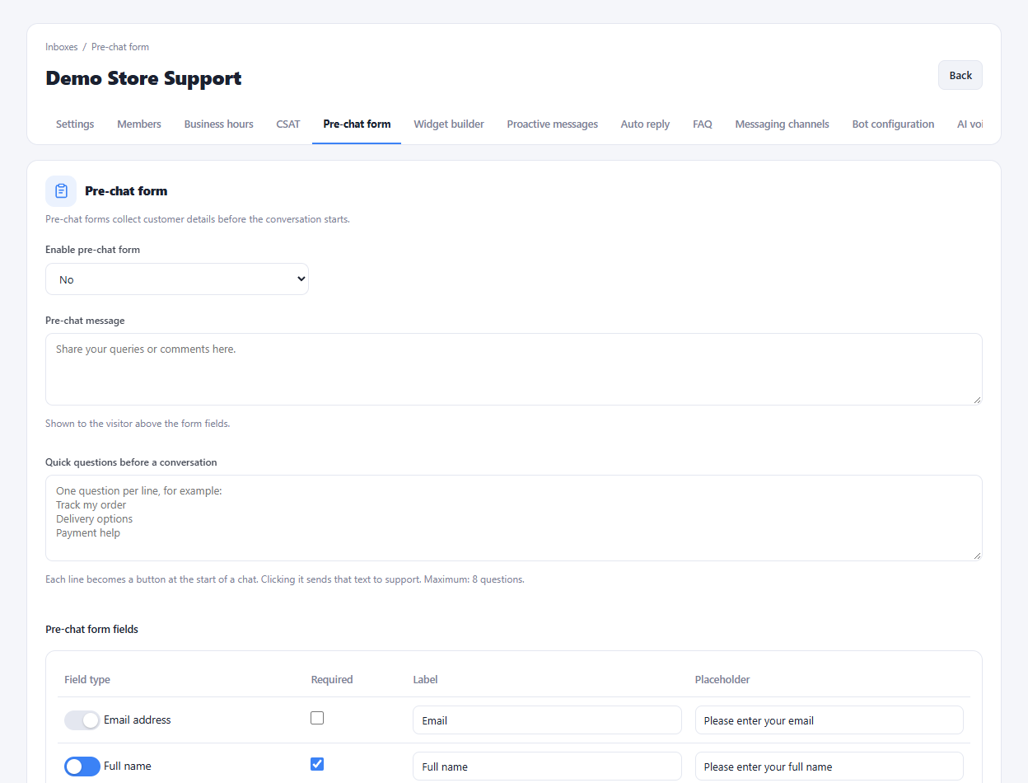Uncheck the Required box for Full name
The width and height of the screenshot is (1028, 783).
pyautogui.click(x=317, y=764)
